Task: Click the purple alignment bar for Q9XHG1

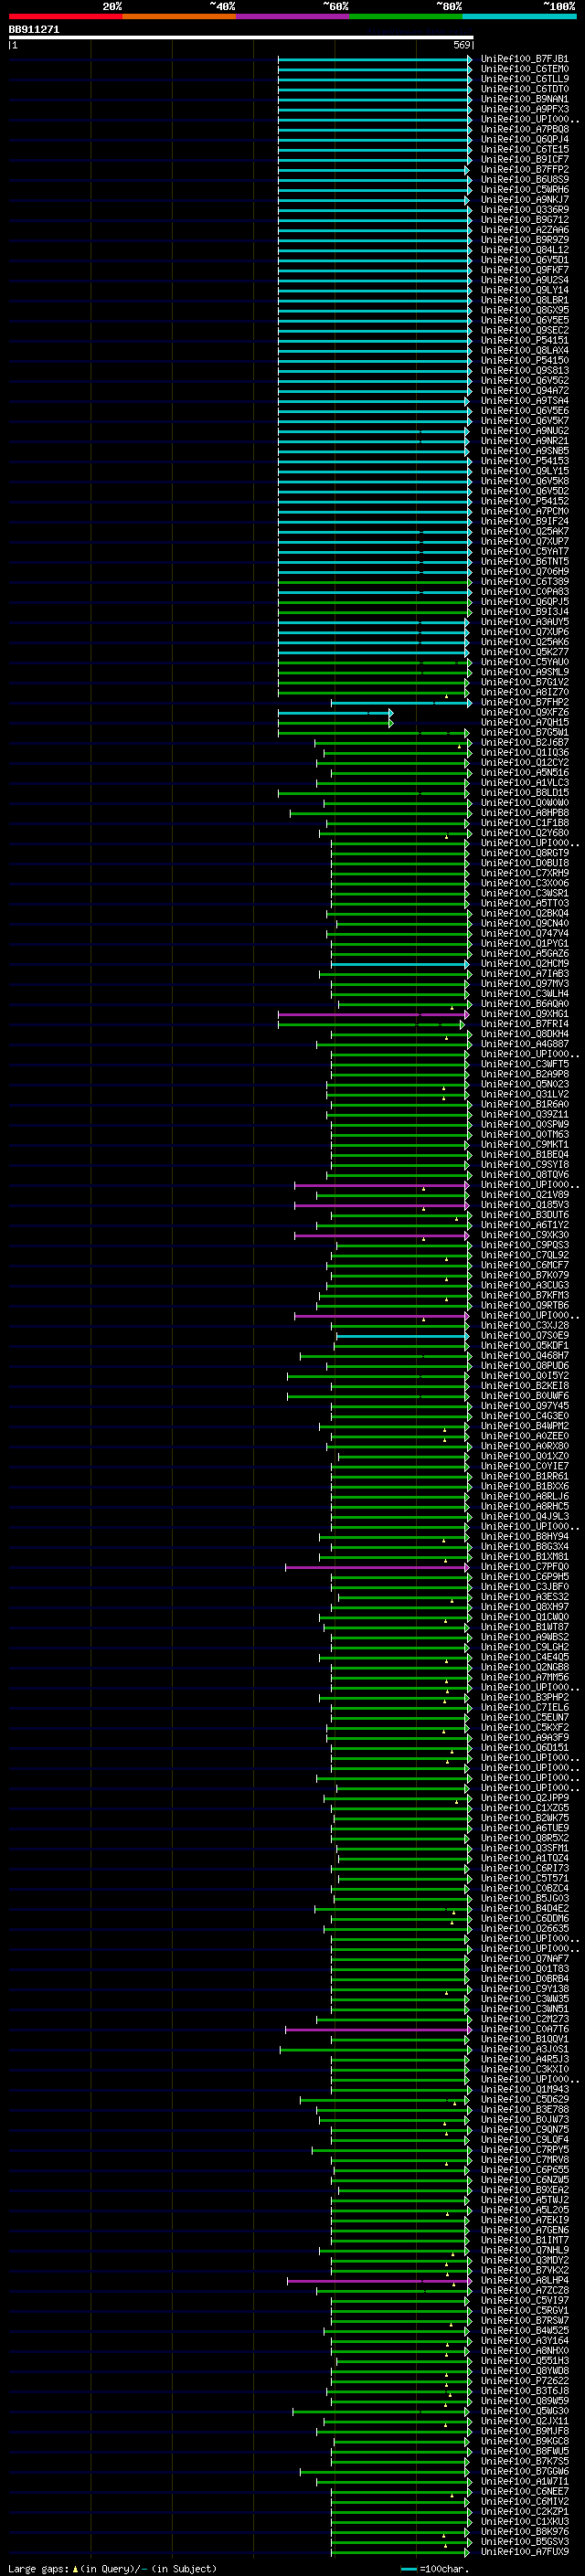Action: pyautogui.click(x=375, y=1014)
